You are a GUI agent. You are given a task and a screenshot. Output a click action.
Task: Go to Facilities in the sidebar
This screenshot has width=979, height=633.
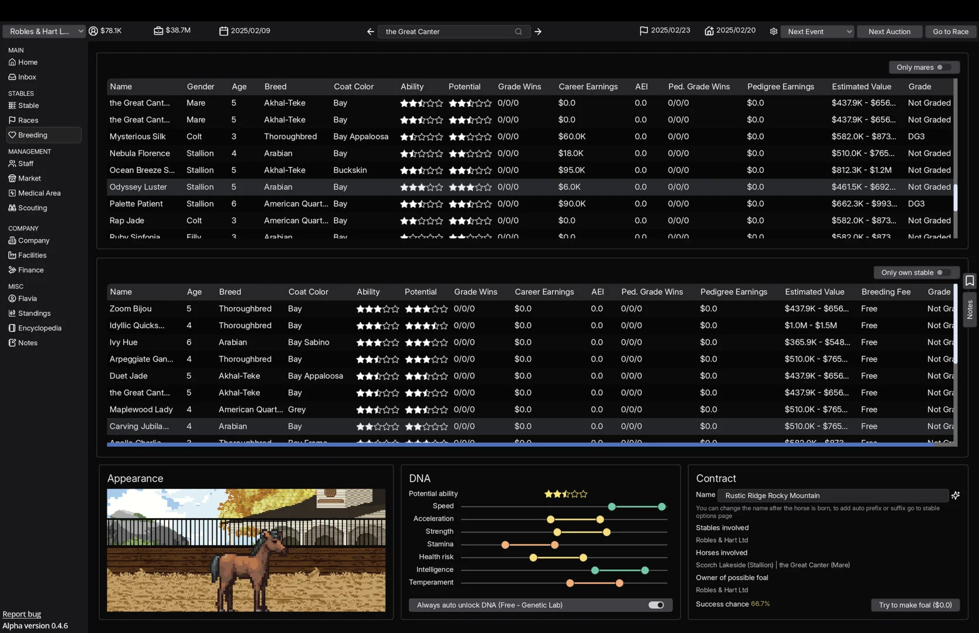click(32, 256)
